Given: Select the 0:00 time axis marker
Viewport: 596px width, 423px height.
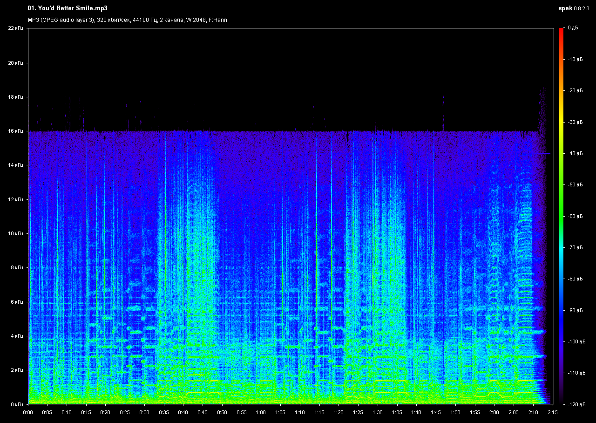Looking at the screenshot, I should coord(28,412).
